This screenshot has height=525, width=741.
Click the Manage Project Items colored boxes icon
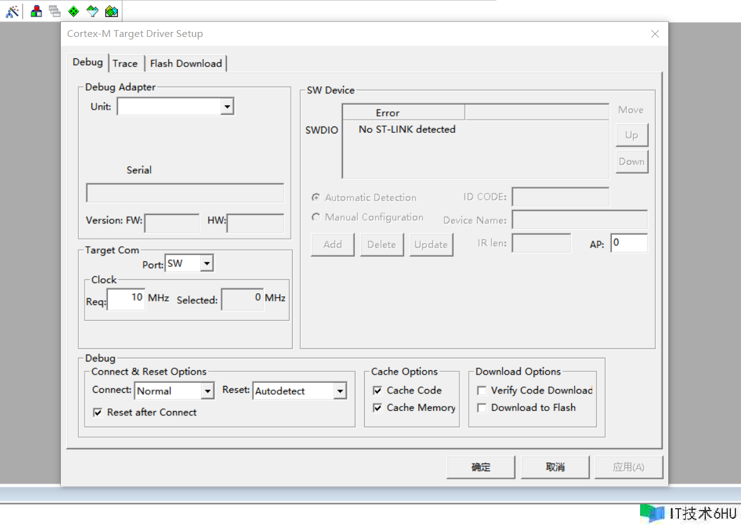36,11
